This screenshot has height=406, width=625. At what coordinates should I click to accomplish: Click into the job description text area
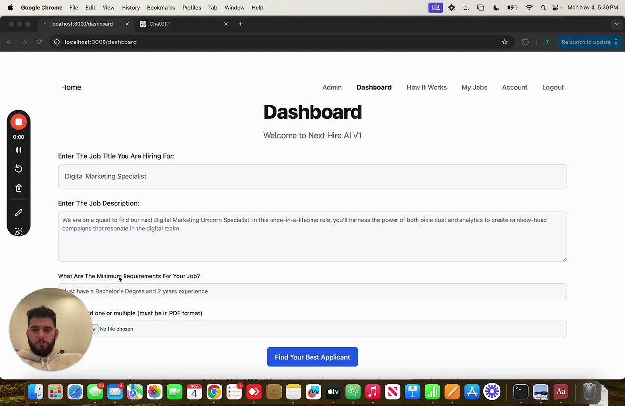[312, 236]
